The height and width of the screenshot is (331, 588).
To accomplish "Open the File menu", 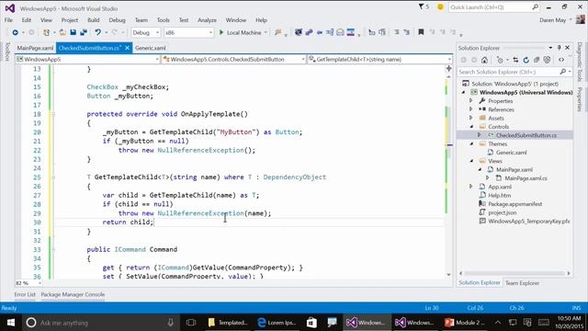I will 8,20.
